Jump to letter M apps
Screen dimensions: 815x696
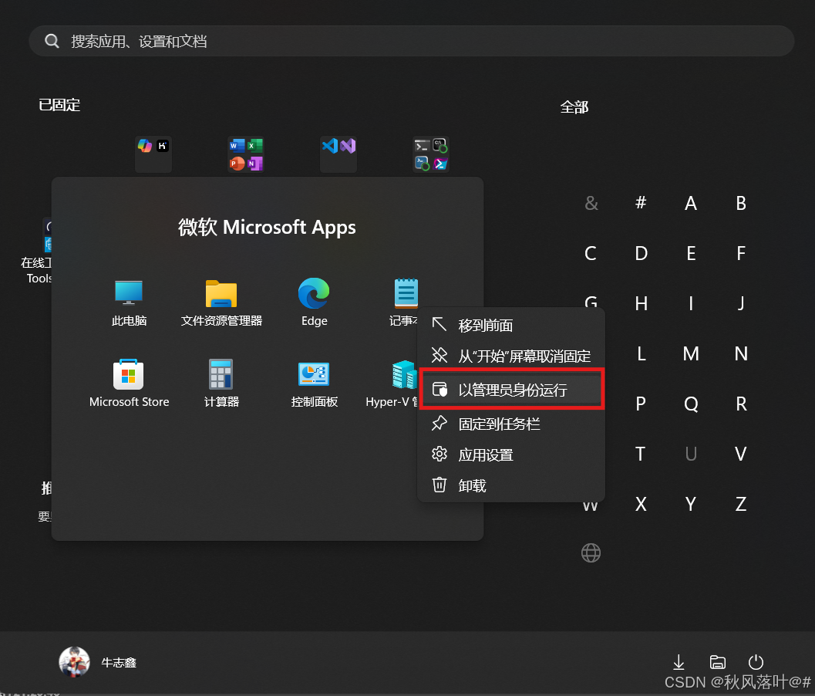(691, 353)
